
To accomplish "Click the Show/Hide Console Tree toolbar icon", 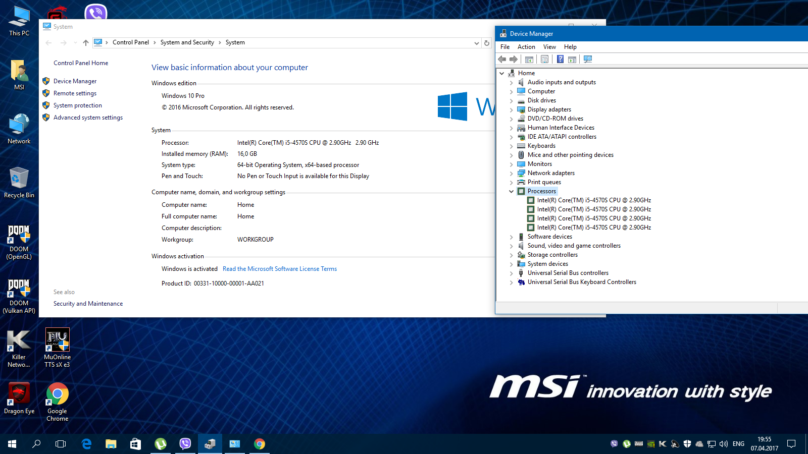I will [x=529, y=60].
